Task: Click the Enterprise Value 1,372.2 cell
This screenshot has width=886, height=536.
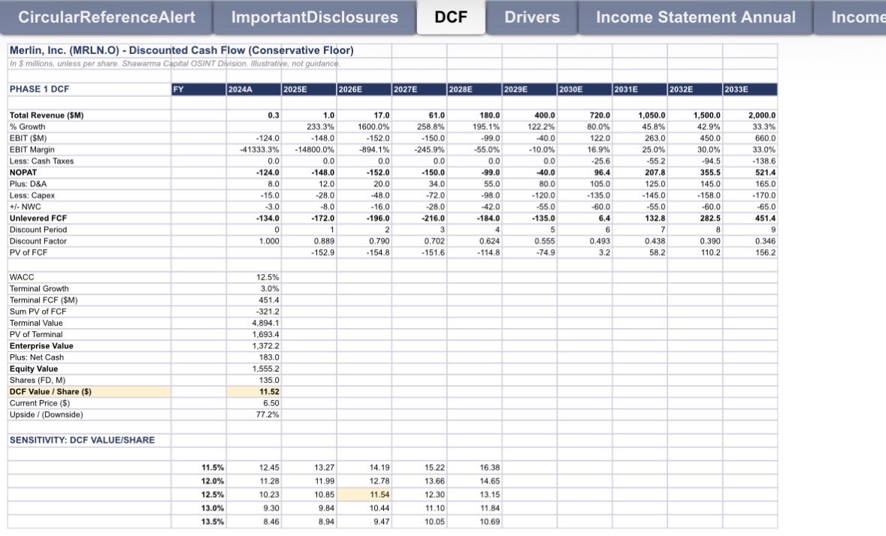Action: coord(254,346)
